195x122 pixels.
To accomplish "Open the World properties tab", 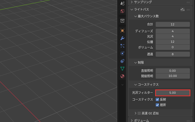I will click(122, 11).
